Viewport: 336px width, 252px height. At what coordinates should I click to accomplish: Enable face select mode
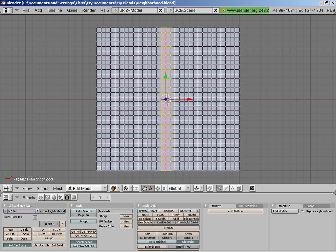pos(232,188)
